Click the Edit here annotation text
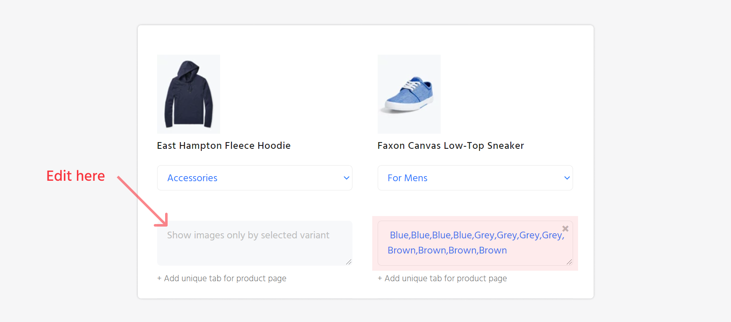This screenshot has height=322, width=731. (x=76, y=176)
